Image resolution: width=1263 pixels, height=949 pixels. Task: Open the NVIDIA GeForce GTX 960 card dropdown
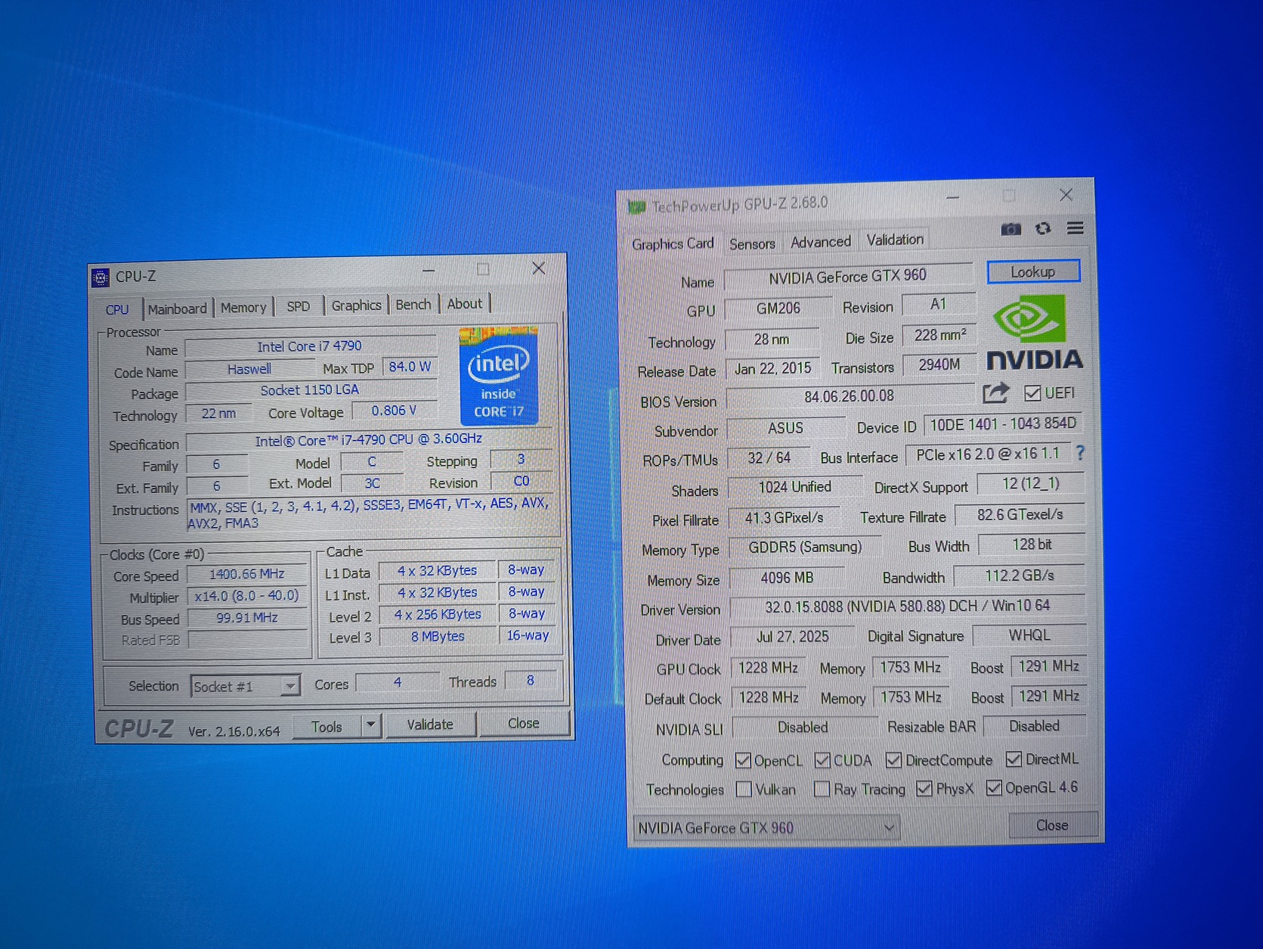766,828
